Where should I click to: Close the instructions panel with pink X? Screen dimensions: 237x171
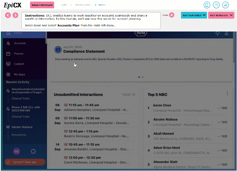click(x=171, y=15)
